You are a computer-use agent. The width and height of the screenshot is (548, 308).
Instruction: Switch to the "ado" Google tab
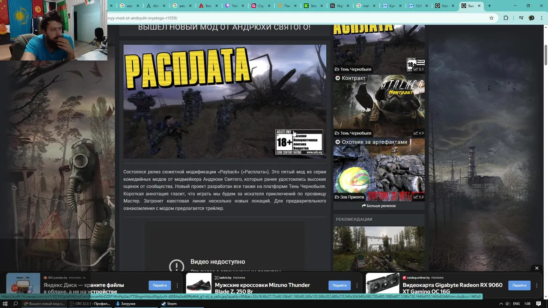click(x=182, y=6)
